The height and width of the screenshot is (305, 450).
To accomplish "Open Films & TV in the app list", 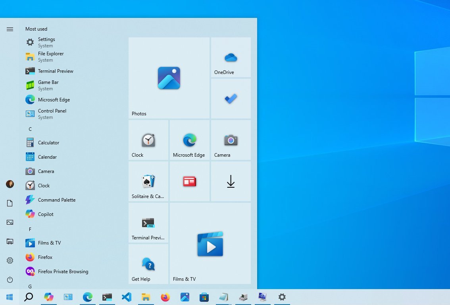I will tap(73, 243).
